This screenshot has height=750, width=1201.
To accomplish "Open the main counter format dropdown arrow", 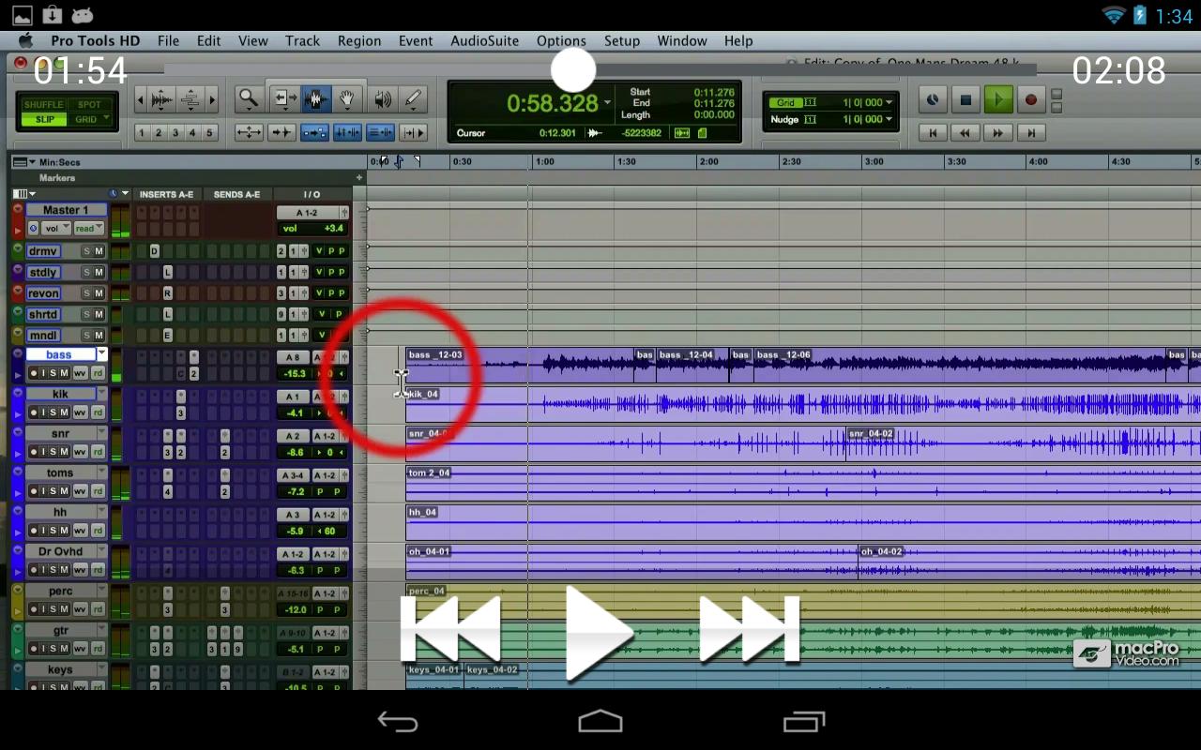I will point(607,103).
